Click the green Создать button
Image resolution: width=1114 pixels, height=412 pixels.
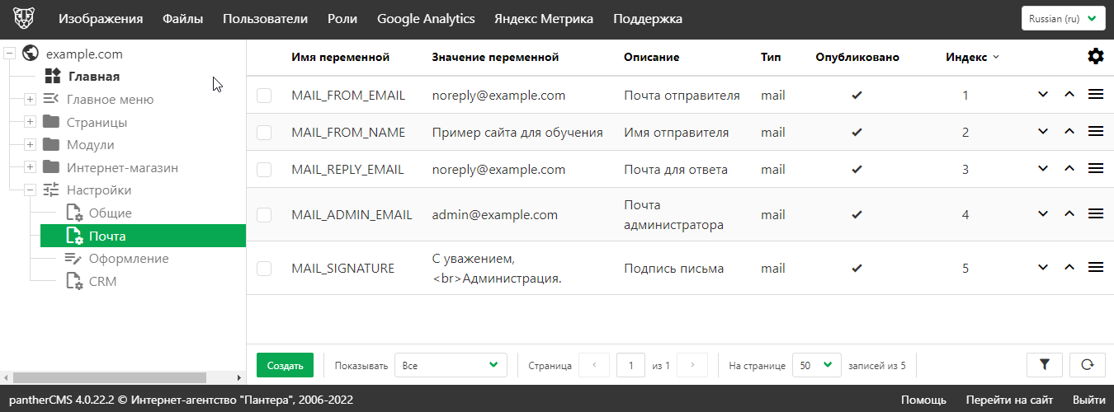click(285, 365)
